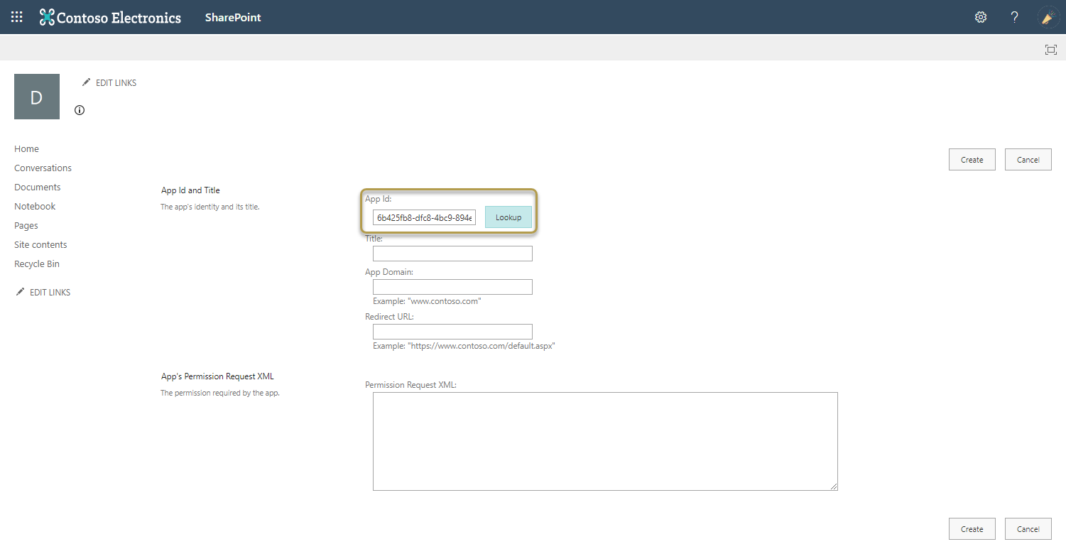The image size is (1066, 554).
Task: Open Documents in left navigation
Action: pos(37,188)
